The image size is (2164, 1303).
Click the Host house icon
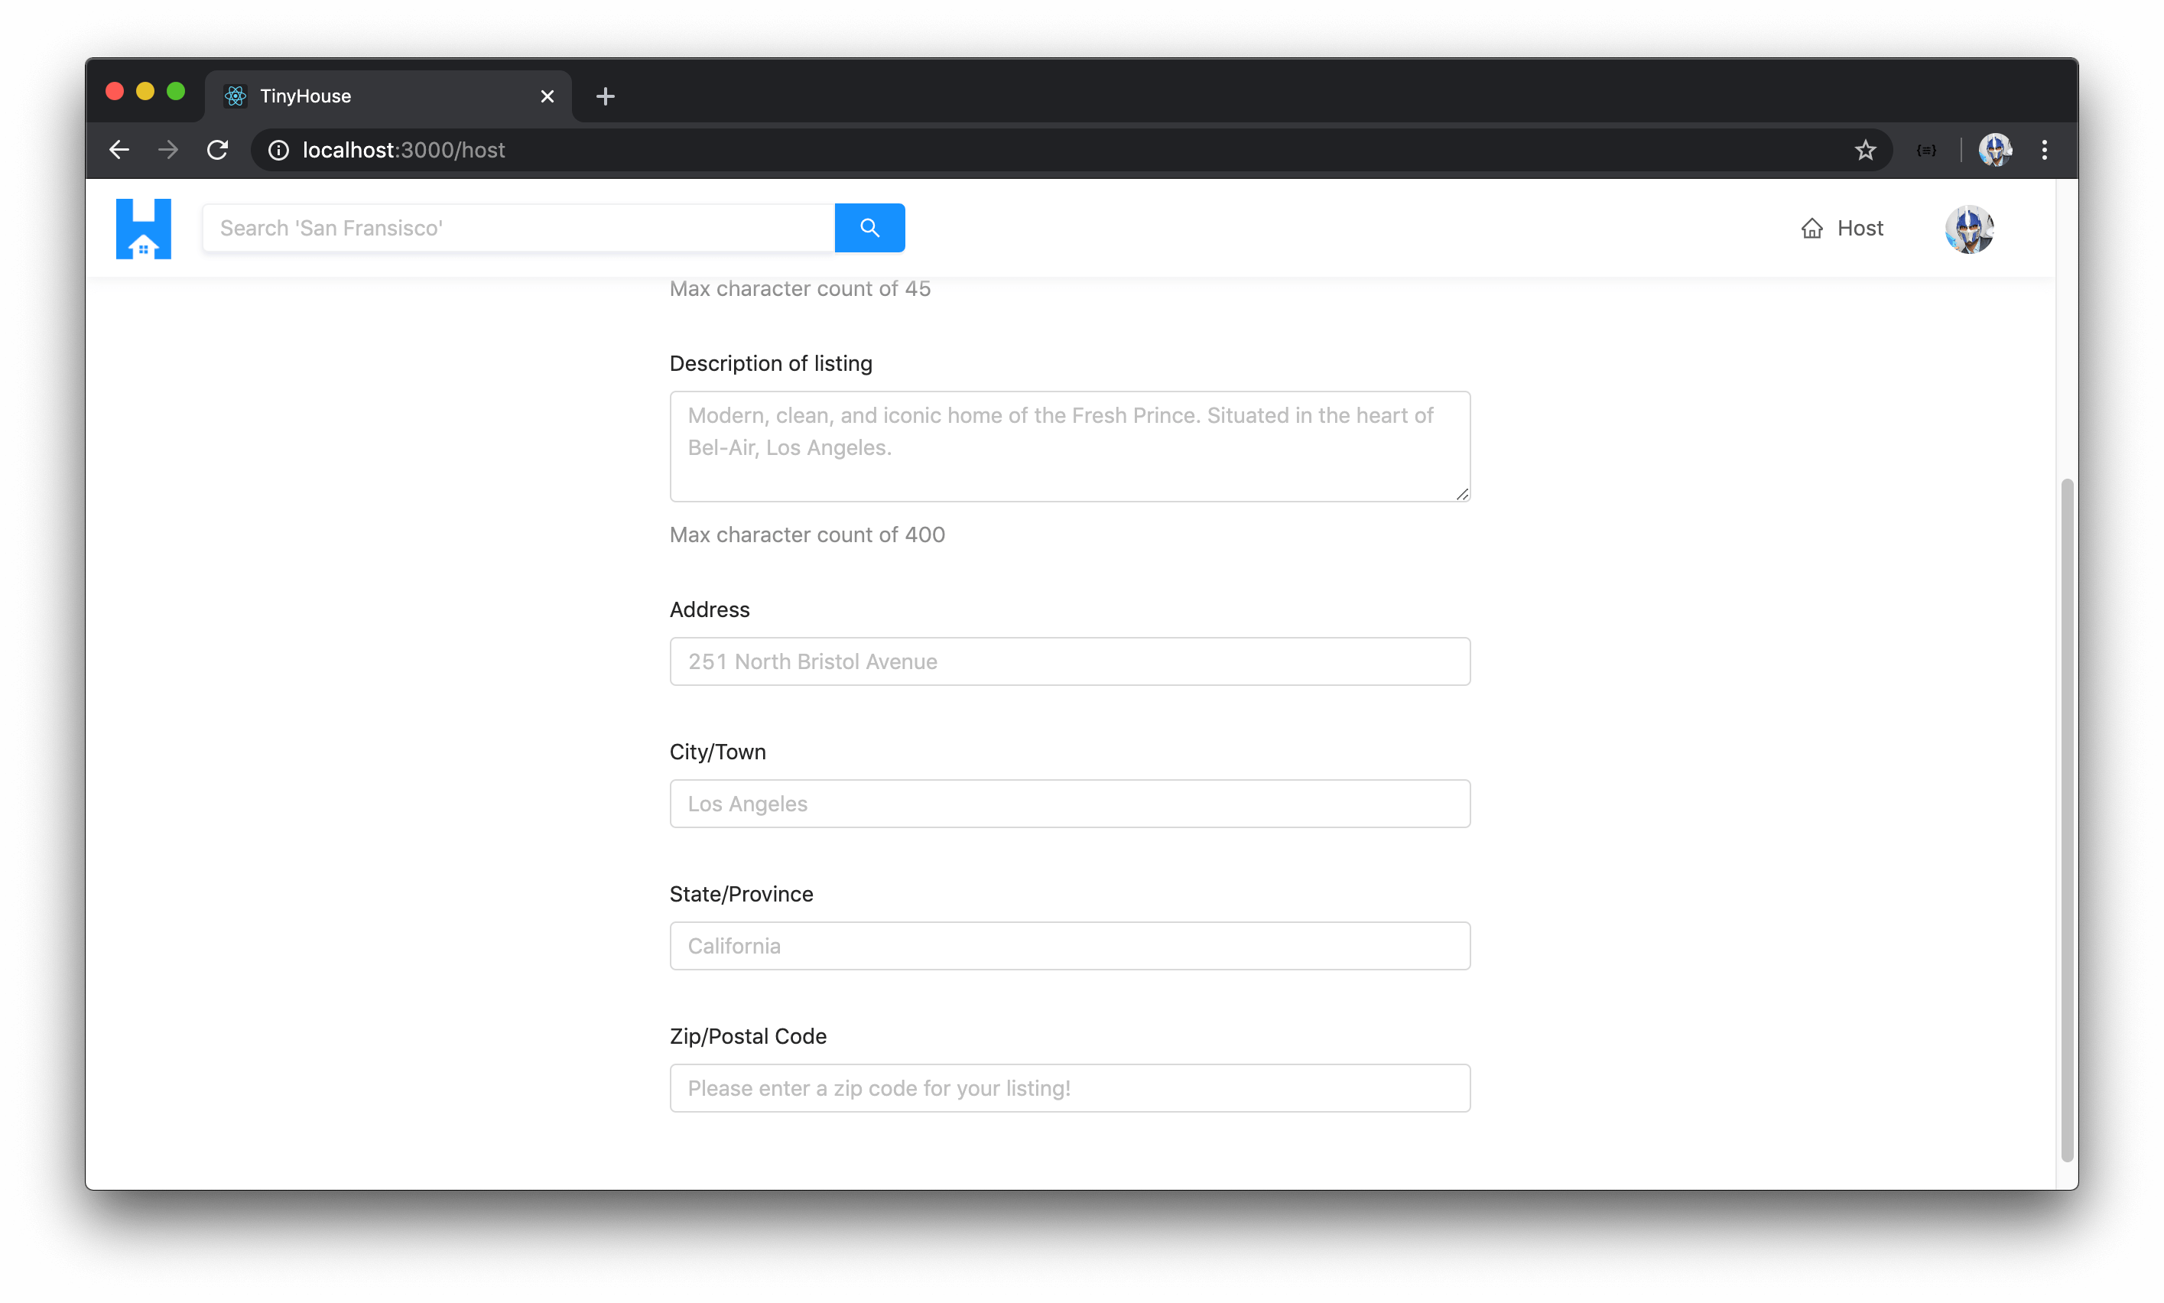coord(1812,229)
